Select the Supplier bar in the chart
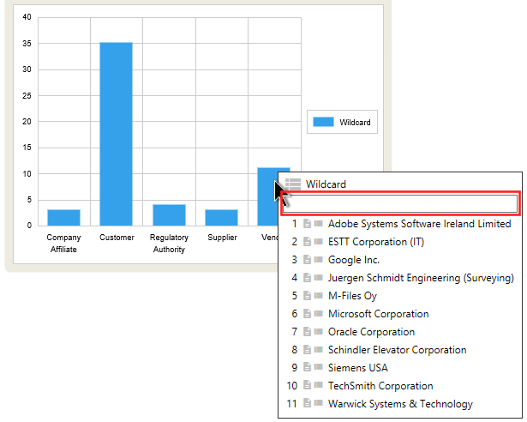Viewport: 527px width, 422px height. pyautogui.click(x=221, y=217)
